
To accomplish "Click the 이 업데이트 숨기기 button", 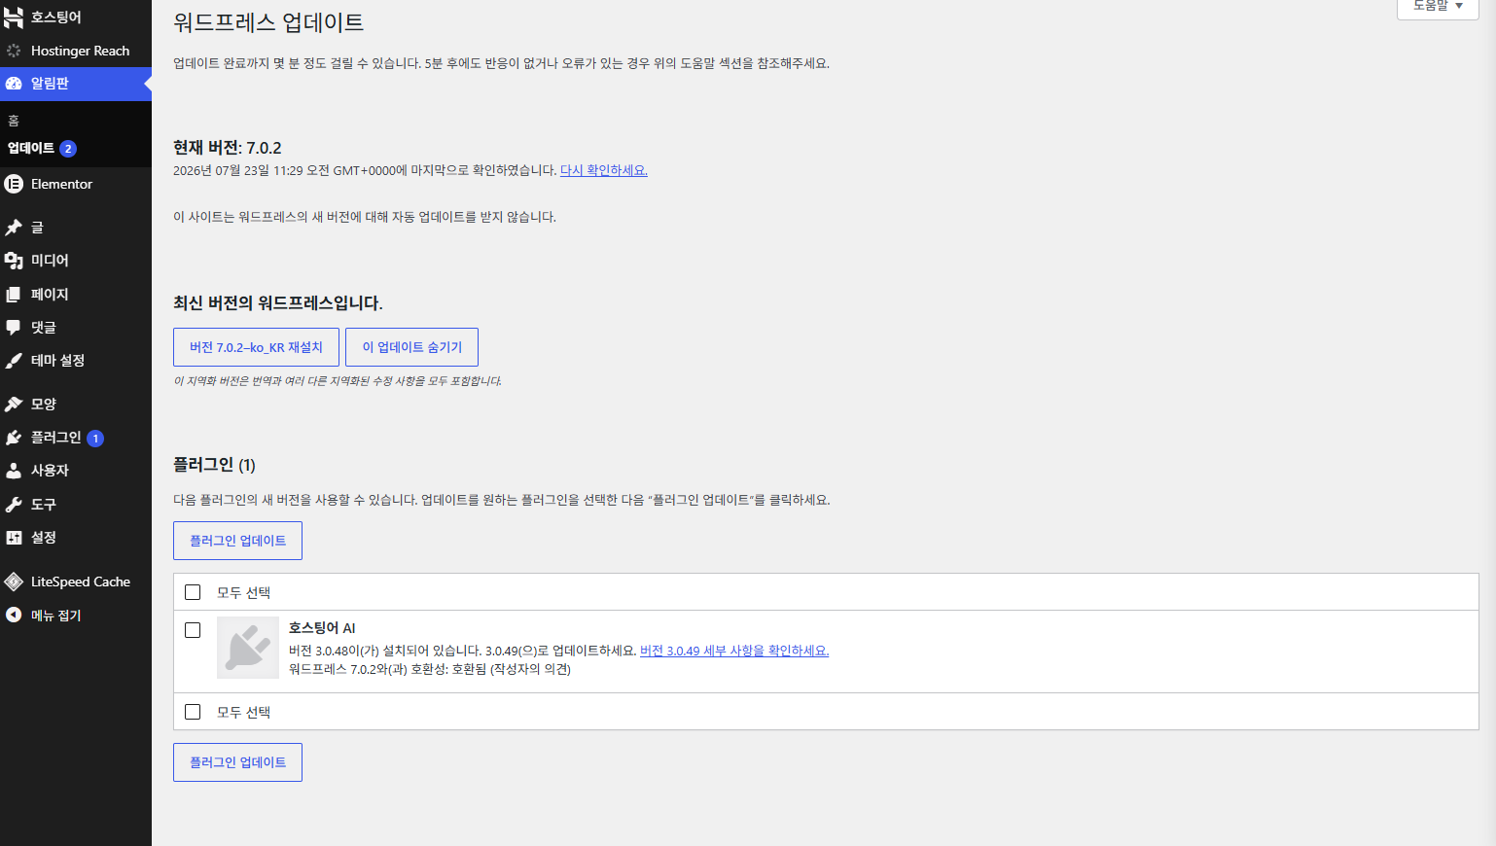I will [411, 347].
